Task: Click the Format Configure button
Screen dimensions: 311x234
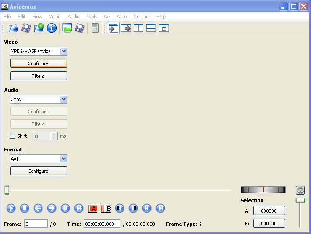Action: pyautogui.click(x=39, y=171)
